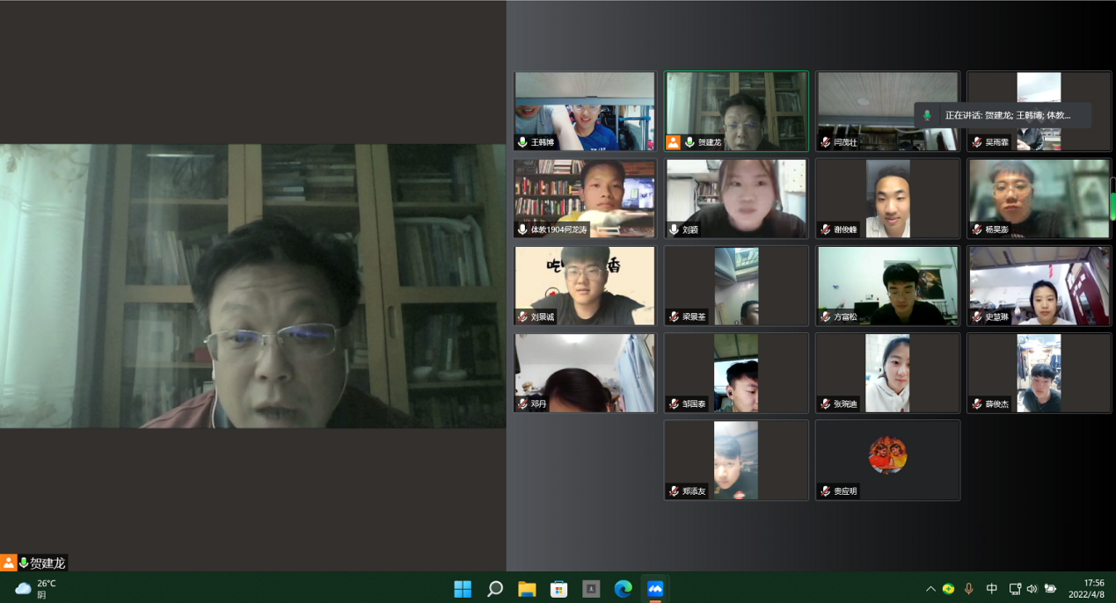Open Tencent Meeting from the taskbar
The image size is (1116, 603).
coord(655,589)
